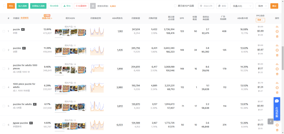Click the page vertical scrollbar

[283, 58]
